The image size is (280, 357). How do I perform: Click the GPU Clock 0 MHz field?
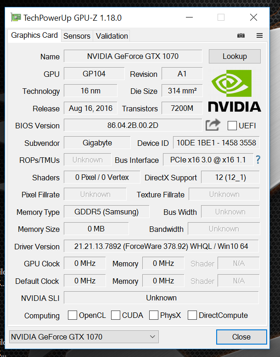point(85,263)
